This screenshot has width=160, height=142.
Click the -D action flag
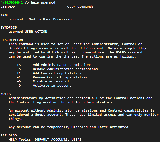point(19,86)
